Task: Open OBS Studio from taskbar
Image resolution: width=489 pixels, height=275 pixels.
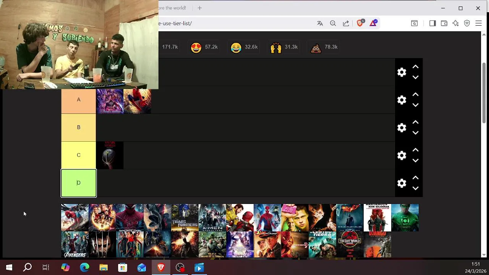Action: click(x=180, y=268)
